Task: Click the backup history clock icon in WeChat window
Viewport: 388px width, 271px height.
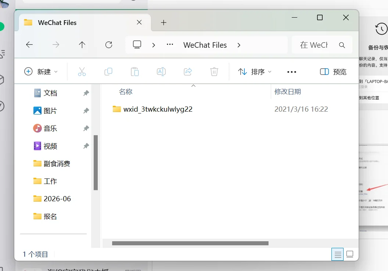Action: [x=381, y=29]
